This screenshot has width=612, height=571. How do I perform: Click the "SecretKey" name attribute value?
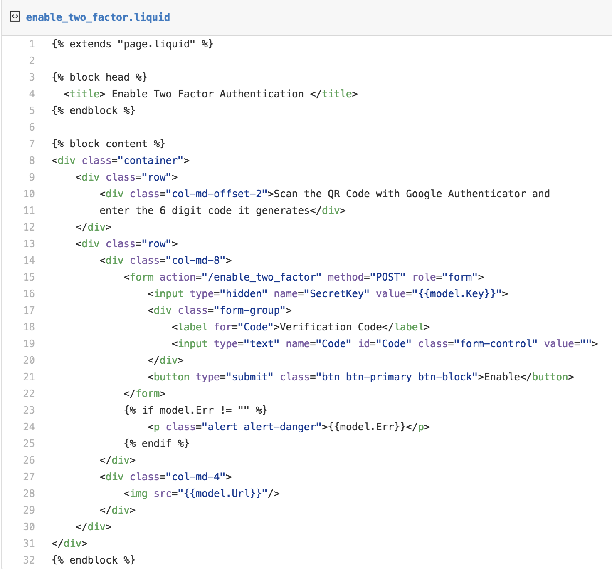[339, 294]
